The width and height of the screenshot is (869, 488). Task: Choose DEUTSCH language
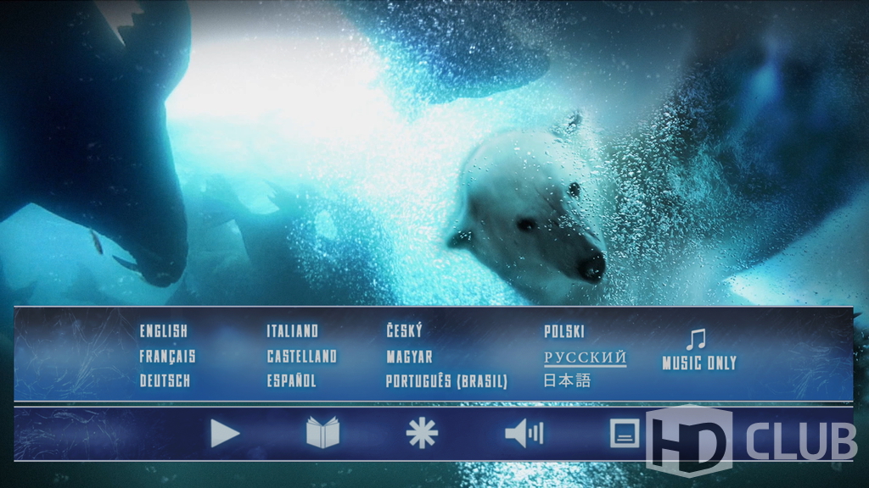point(165,380)
